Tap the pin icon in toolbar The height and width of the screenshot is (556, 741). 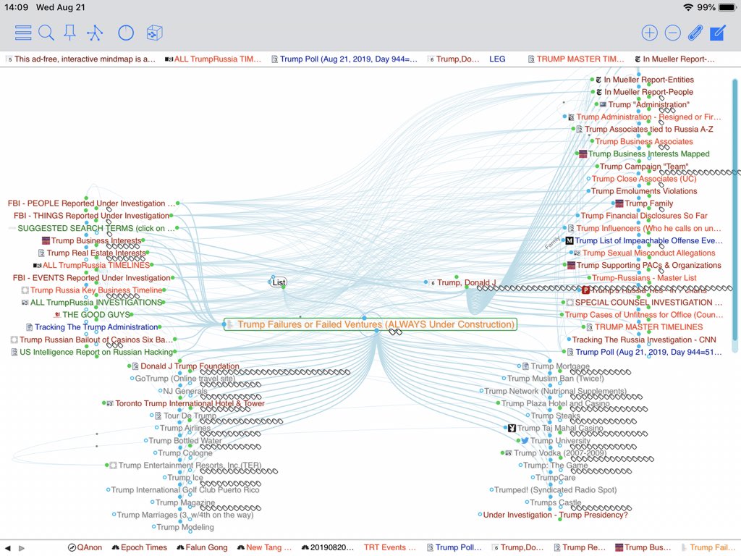tap(70, 33)
